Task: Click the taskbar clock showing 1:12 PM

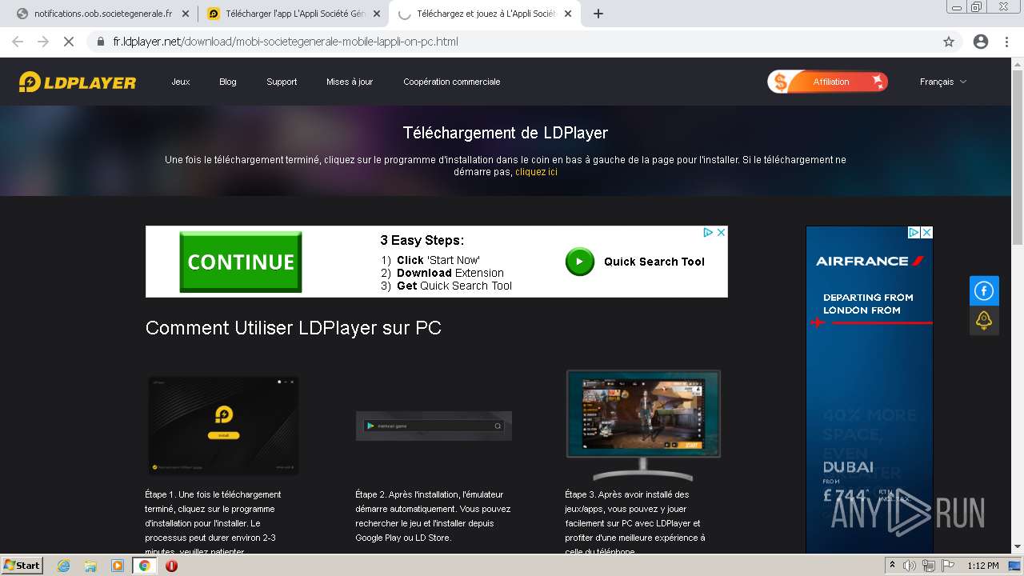Action: [983, 566]
